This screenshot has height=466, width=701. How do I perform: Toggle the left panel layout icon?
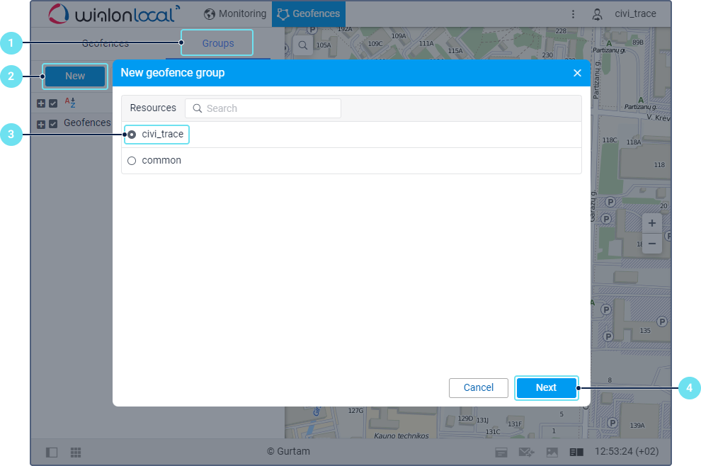[52, 452]
